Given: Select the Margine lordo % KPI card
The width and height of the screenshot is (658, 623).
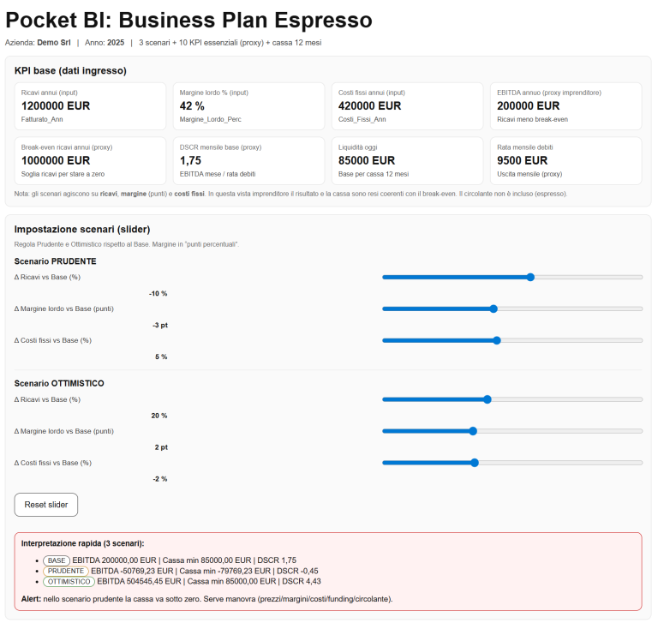Looking at the screenshot, I should [x=248, y=105].
